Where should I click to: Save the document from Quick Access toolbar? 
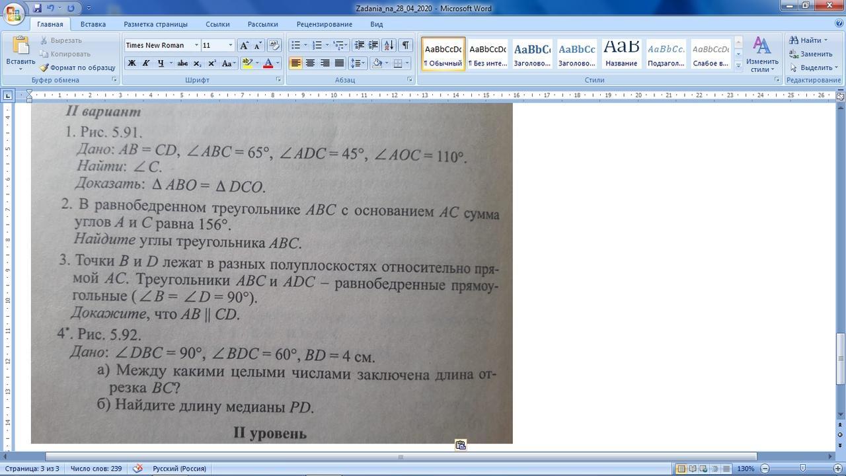tap(37, 8)
